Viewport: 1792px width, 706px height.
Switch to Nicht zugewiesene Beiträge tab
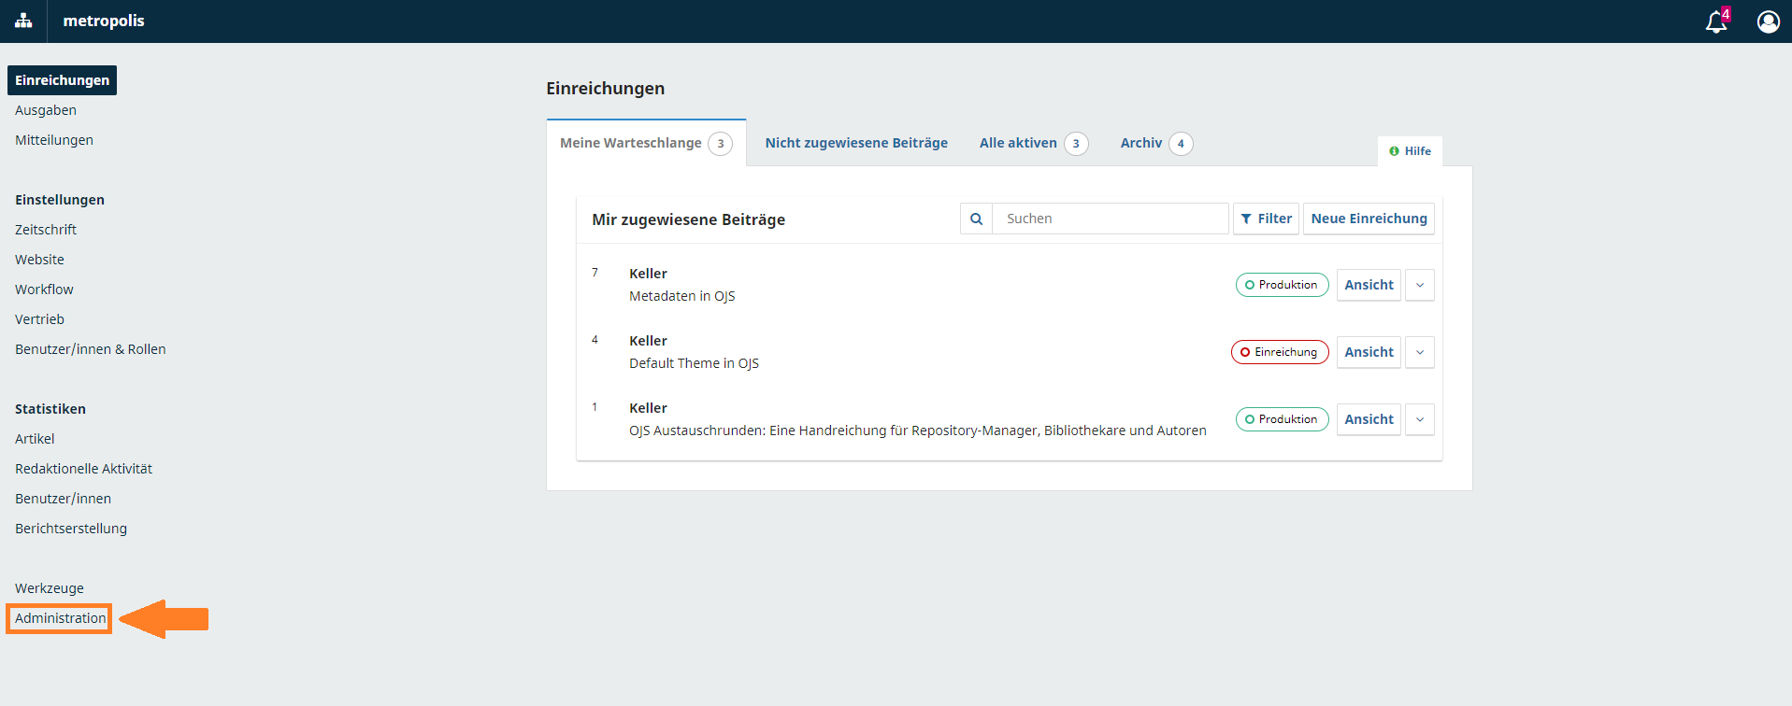tap(855, 143)
